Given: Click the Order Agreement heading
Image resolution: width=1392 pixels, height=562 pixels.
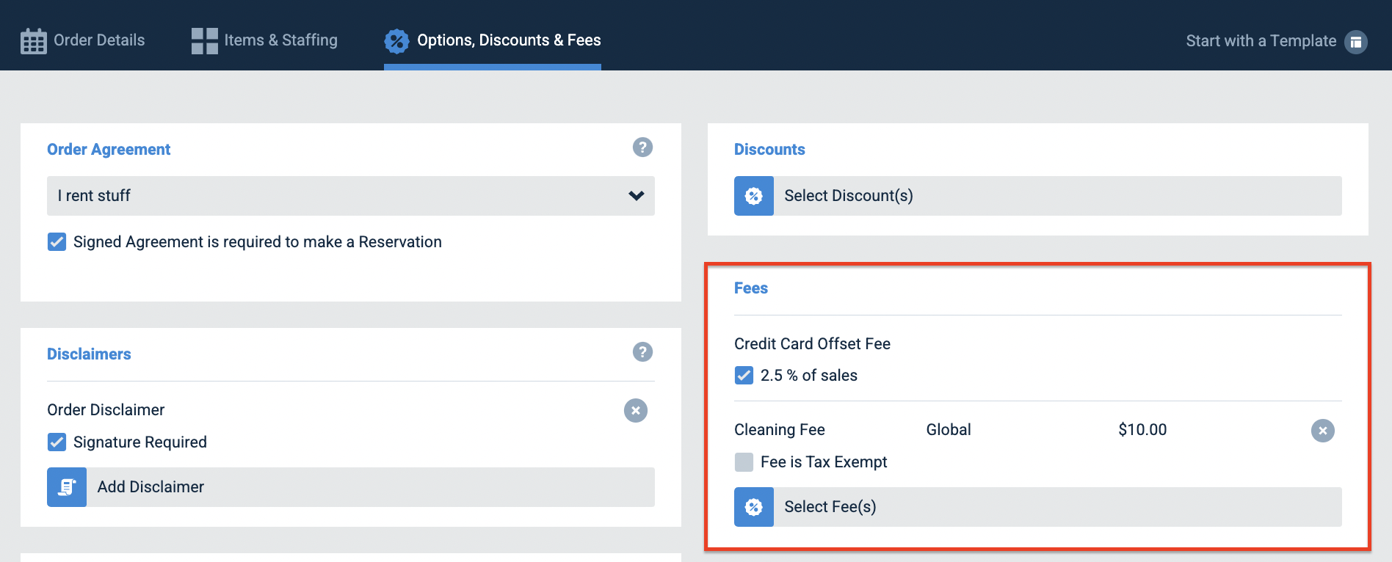Looking at the screenshot, I should click(109, 150).
